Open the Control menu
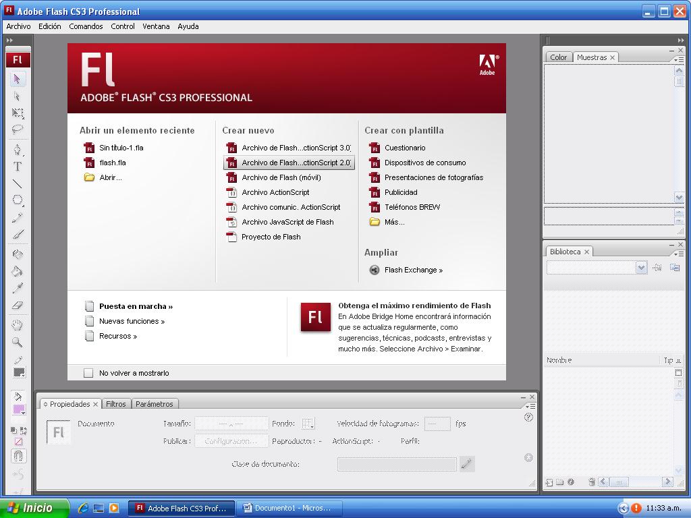 pos(122,26)
